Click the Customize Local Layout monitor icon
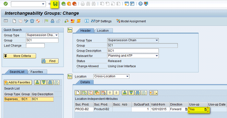Image resolution: width=227 pixels, height=118 pixels. click(x=146, y=4)
